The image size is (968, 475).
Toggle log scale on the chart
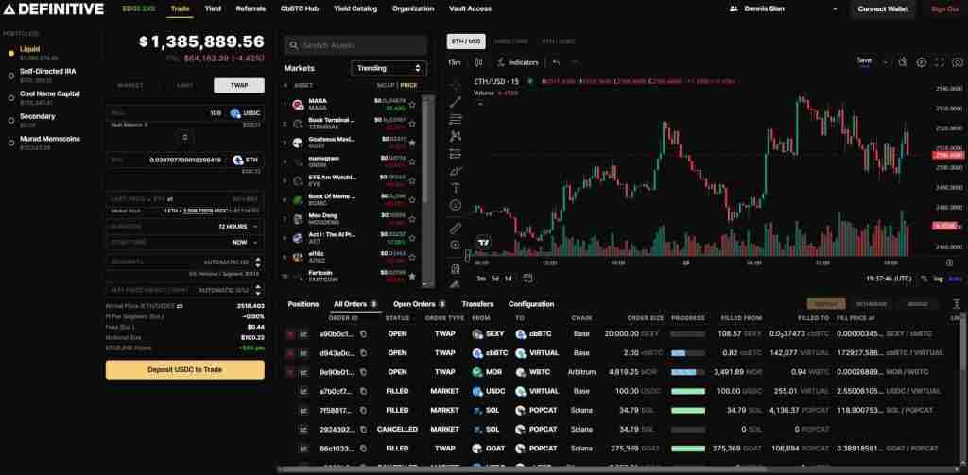[937, 279]
